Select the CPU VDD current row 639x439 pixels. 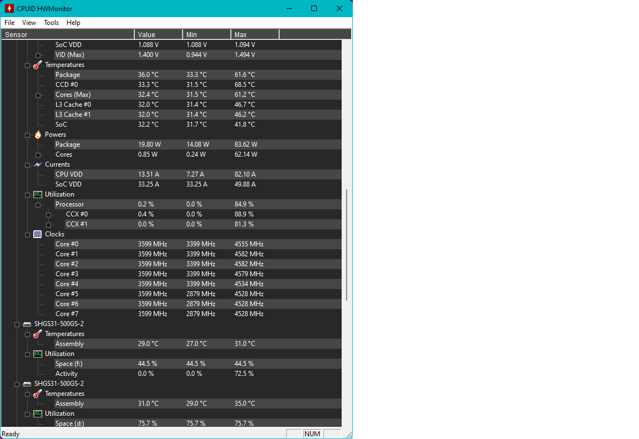[198, 174]
